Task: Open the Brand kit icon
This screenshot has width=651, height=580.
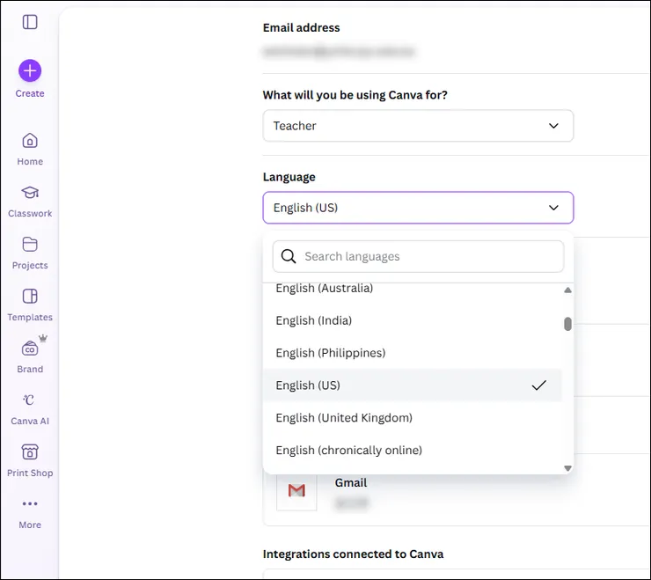Action: [x=30, y=349]
